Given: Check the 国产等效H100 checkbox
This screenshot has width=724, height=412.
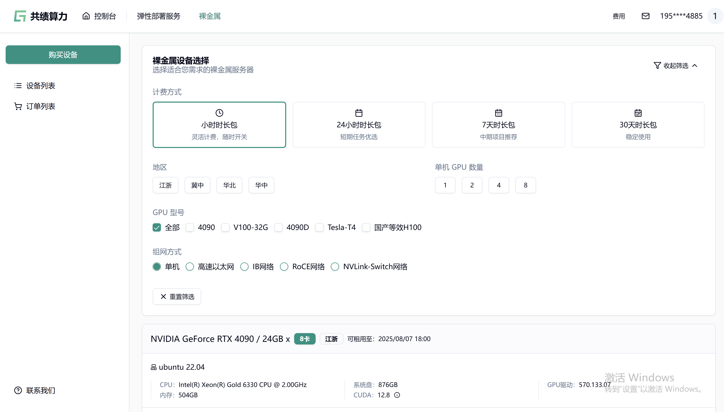Looking at the screenshot, I should coord(366,227).
